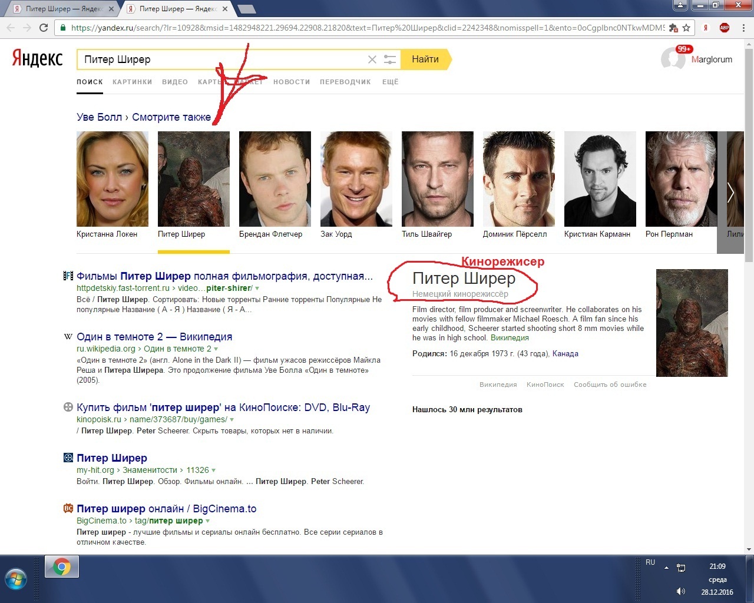Select the Зак Уорд thumbnail
This screenshot has width=754, height=603.
(356, 179)
